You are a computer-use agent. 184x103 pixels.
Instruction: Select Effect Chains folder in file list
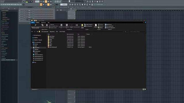tap(51, 36)
